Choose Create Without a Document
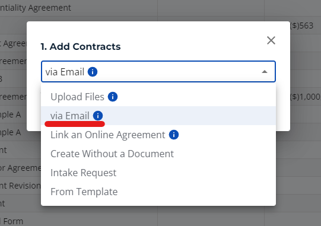 point(158,154)
